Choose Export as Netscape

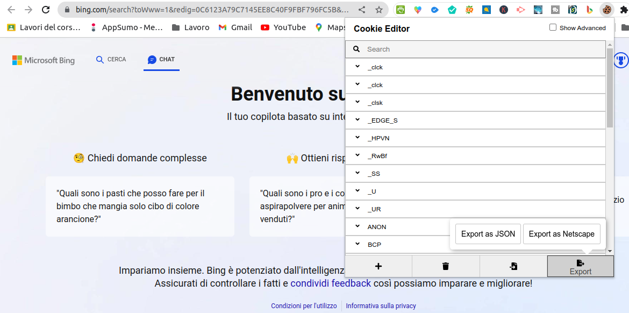click(561, 234)
